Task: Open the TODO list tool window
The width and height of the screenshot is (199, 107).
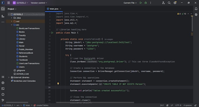Action: 3,77
